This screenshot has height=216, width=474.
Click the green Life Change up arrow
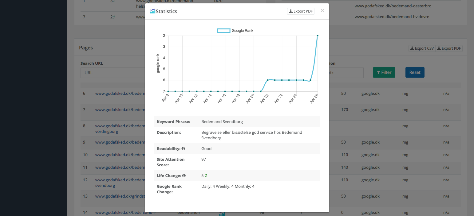tap(206, 176)
